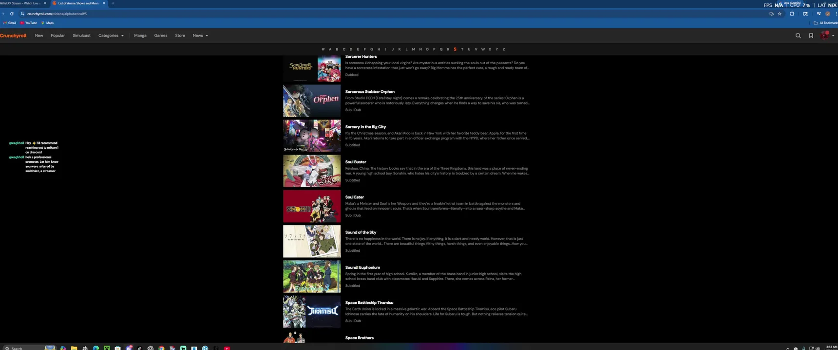838x350 pixels.
Task: Jump to letter Z in alphabet bar
Action: coord(504,49)
